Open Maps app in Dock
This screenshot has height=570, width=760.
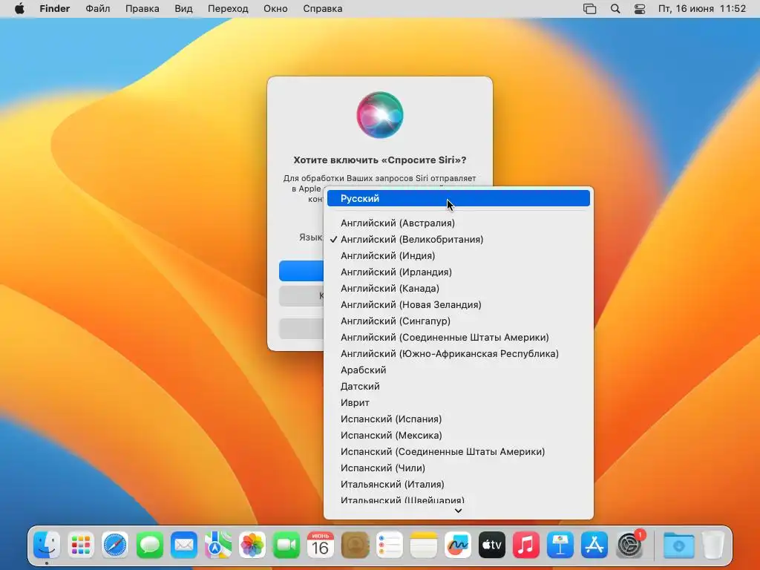(218, 546)
